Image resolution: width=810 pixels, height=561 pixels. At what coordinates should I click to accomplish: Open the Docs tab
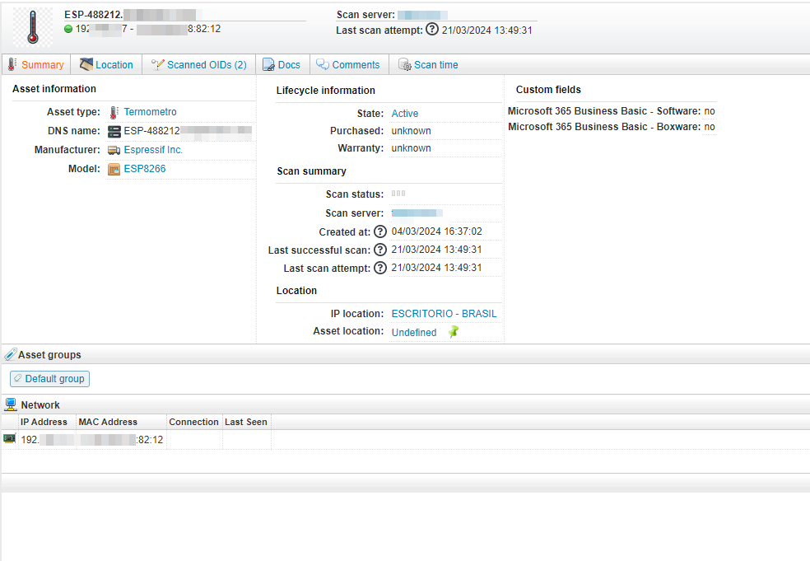point(282,65)
